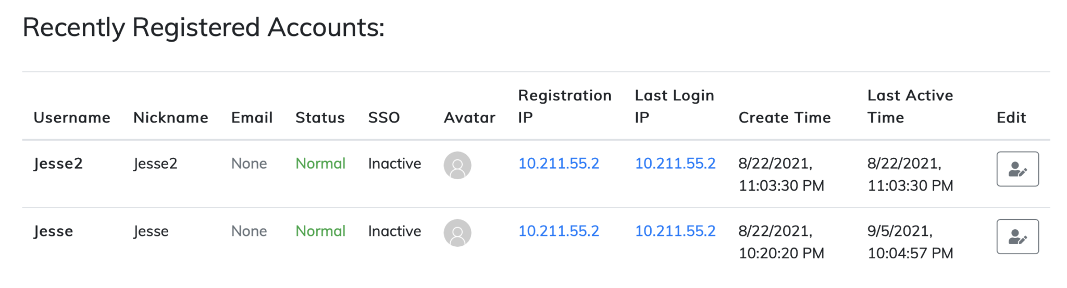The image size is (1067, 288).
Task: Open Jesse's last login IP link
Action: (675, 231)
